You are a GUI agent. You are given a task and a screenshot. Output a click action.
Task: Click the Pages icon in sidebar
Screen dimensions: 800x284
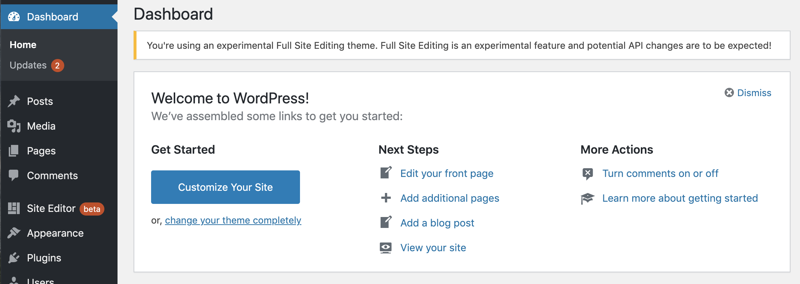(x=14, y=151)
